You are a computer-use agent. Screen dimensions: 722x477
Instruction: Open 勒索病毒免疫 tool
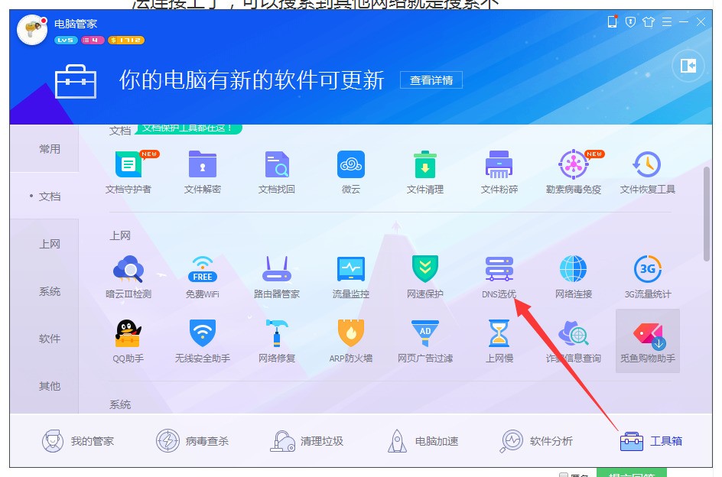[x=574, y=173]
